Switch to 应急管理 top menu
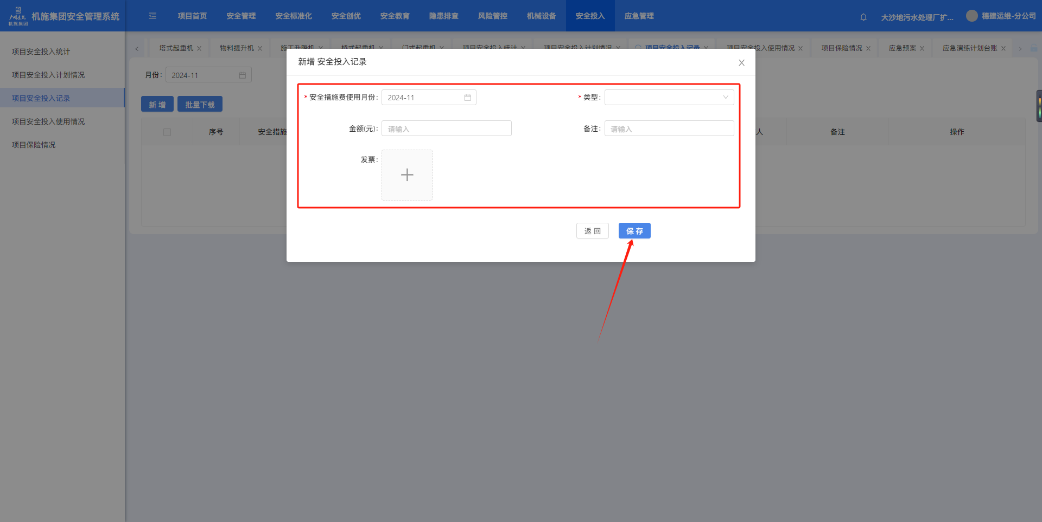This screenshot has height=522, width=1042. coord(639,16)
